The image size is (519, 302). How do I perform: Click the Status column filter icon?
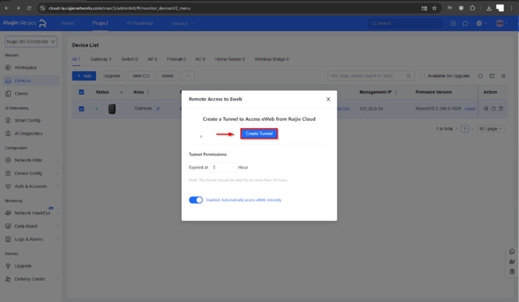tap(121, 93)
